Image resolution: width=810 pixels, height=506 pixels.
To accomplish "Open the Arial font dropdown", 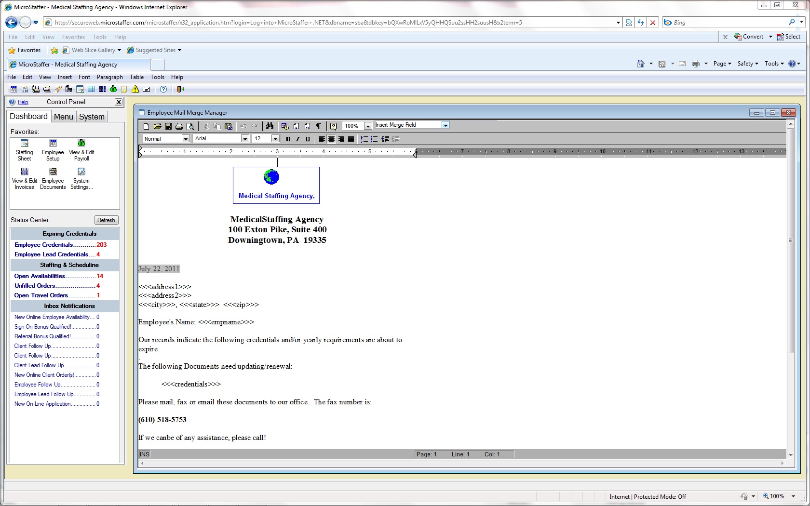I will (245, 139).
